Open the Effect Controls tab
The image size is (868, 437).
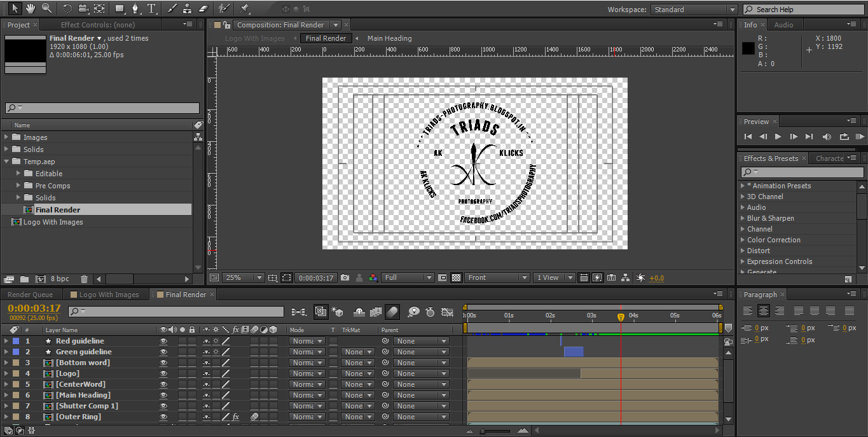coord(98,25)
